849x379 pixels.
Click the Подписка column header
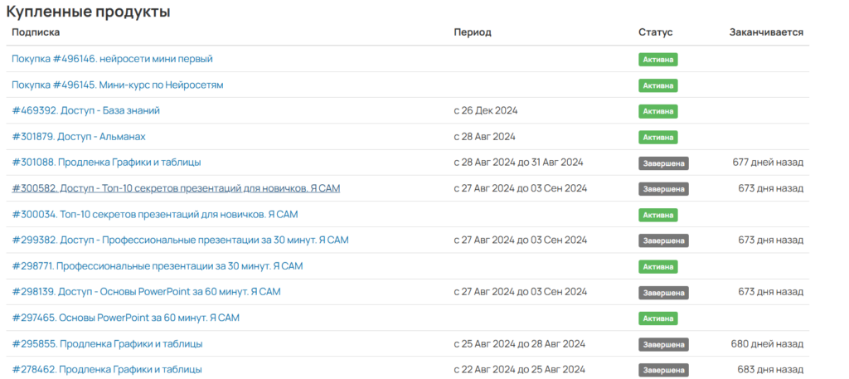pos(36,32)
